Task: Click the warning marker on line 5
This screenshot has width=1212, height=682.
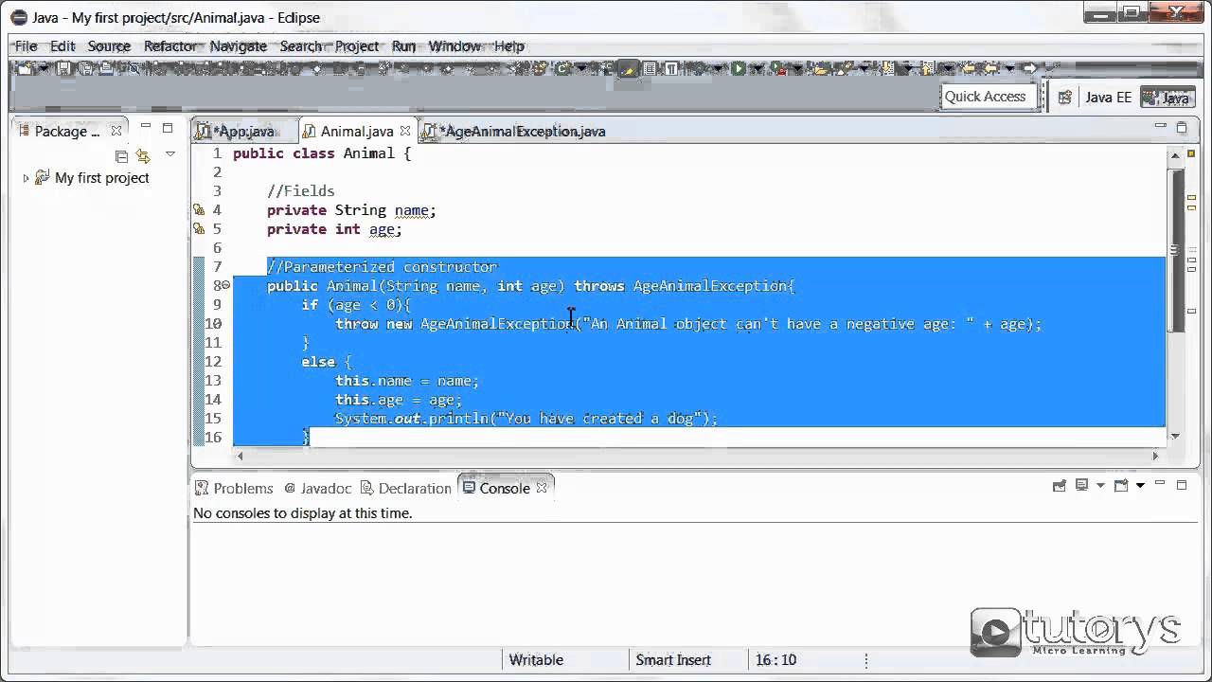Action: coord(199,229)
